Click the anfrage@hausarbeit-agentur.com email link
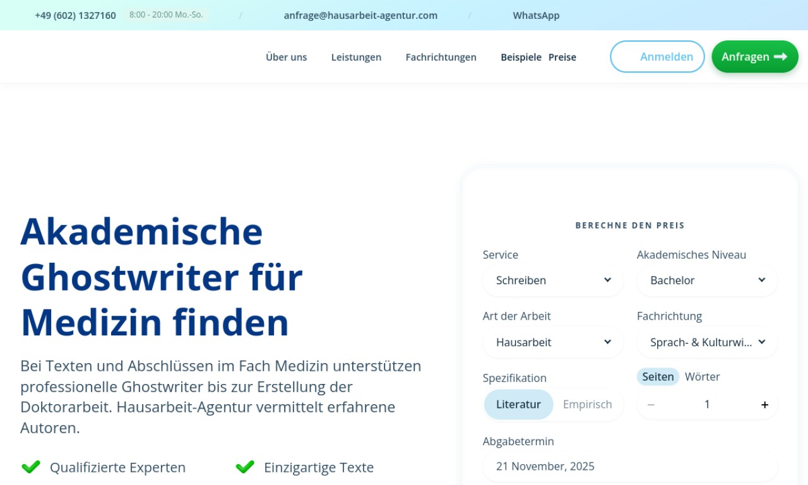The image size is (808, 485). [360, 16]
